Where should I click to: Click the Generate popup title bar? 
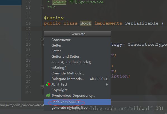point(77,34)
